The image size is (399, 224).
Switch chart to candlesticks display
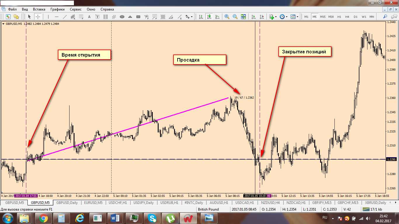[209, 17]
